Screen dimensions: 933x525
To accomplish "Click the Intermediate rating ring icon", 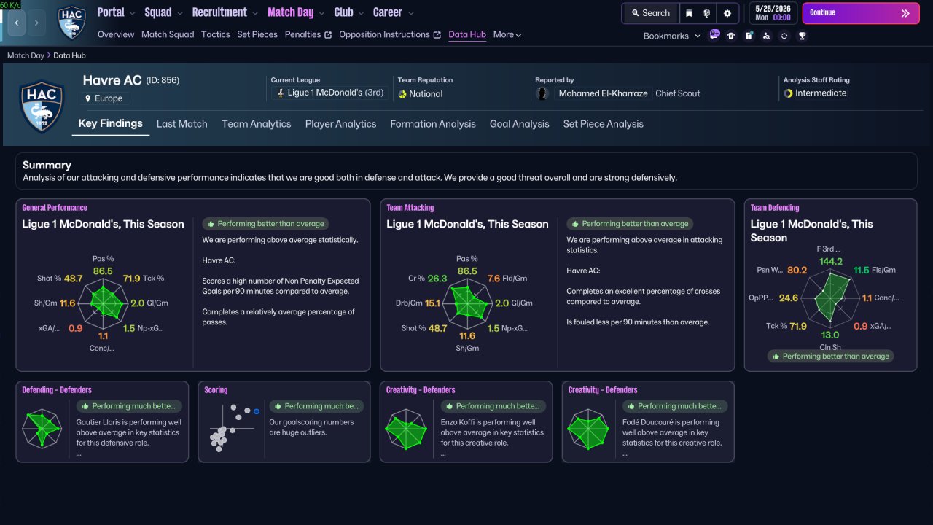I will click(788, 93).
